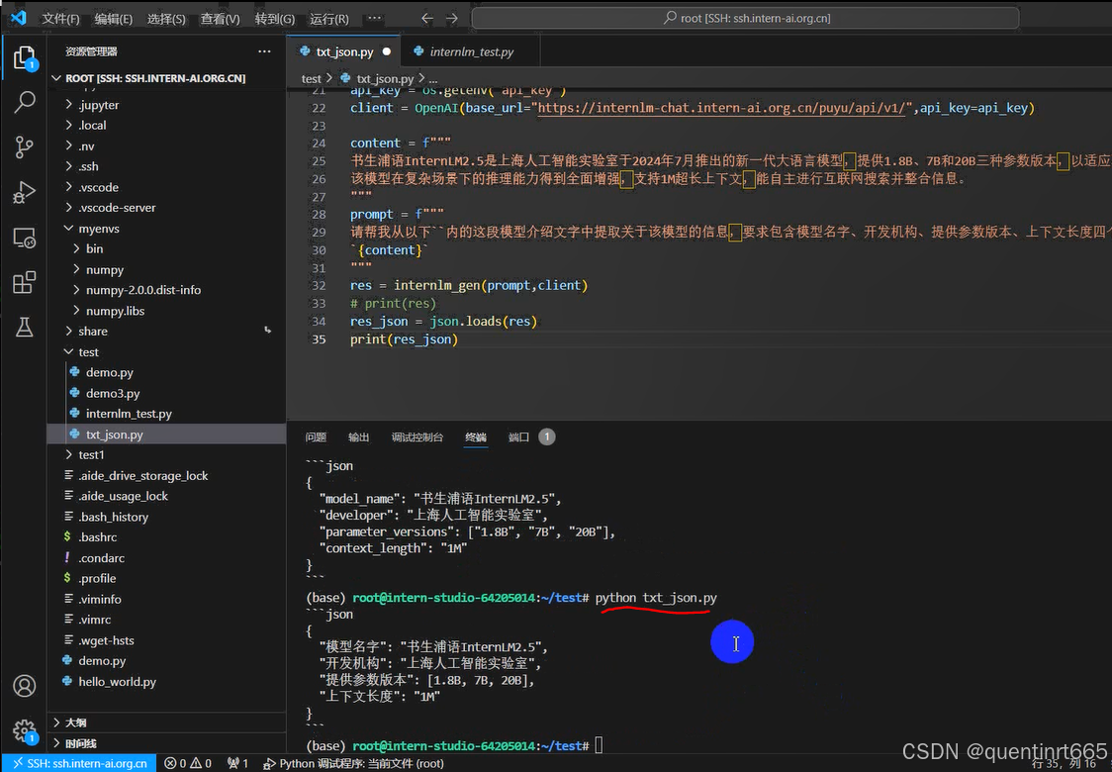Open demo3.py in the test folder
The image size is (1112, 772).
coord(113,393)
